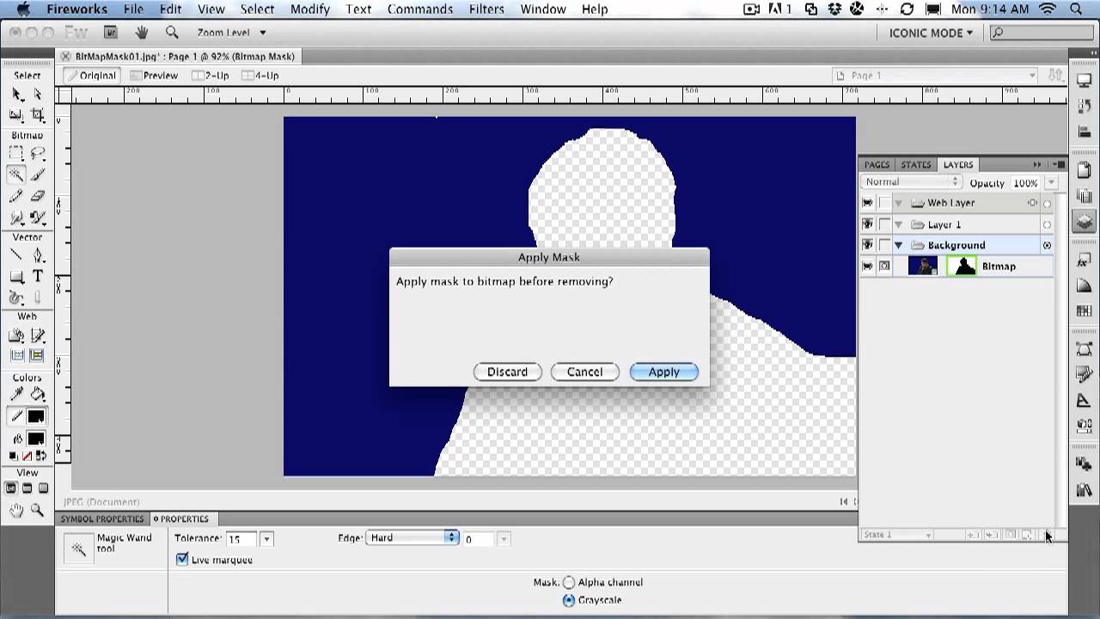Select the Line tool in Vector section
1100x619 pixels.
(x=16, y=255)
